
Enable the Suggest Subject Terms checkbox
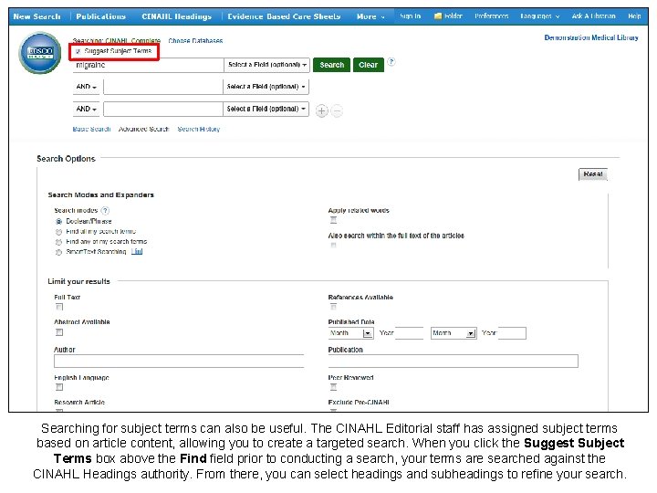(78, 51)
